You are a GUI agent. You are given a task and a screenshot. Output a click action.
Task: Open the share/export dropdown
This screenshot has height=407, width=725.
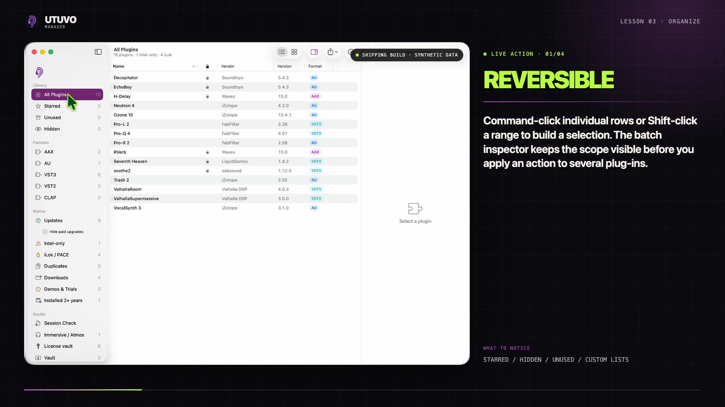(x=333, y=52)
